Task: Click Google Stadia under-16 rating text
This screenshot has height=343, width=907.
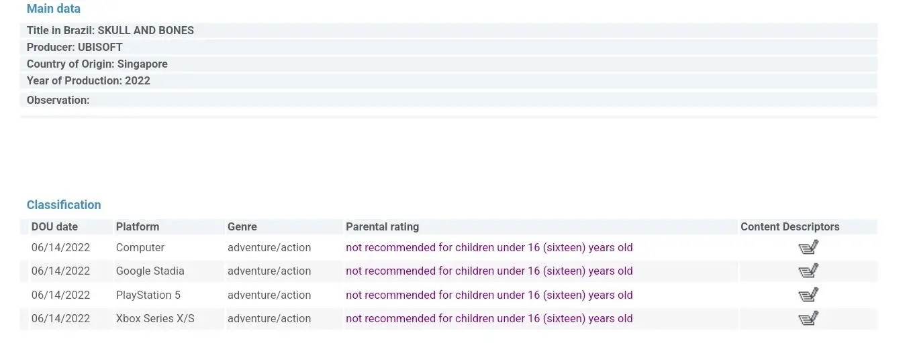Action: coord(489,271)
